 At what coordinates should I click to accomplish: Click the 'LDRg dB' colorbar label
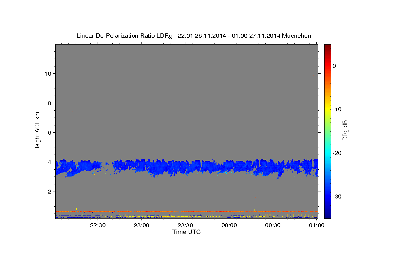click(345, 131)
